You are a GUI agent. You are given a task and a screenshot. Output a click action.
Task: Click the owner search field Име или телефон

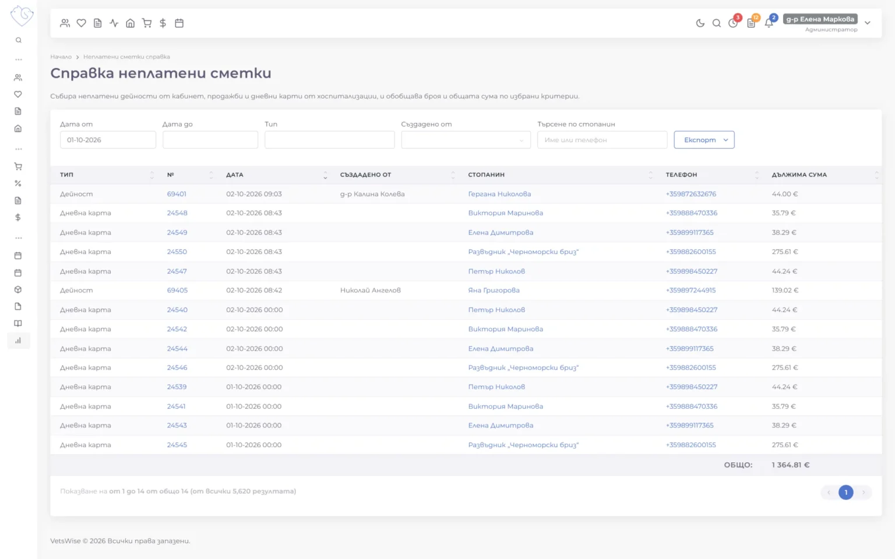point(602,140)
